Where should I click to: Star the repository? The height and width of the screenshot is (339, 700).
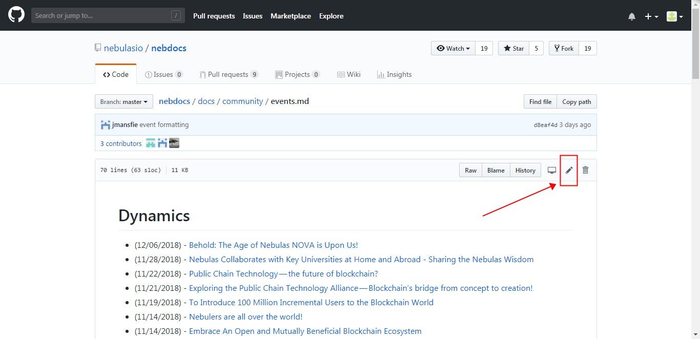(513, 48)
